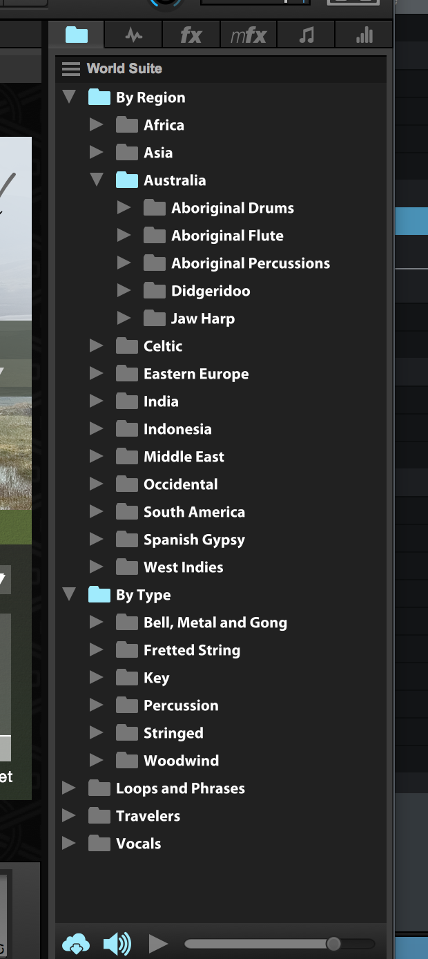Expand the Loops and Phrases folder

[x=69, y=788]
